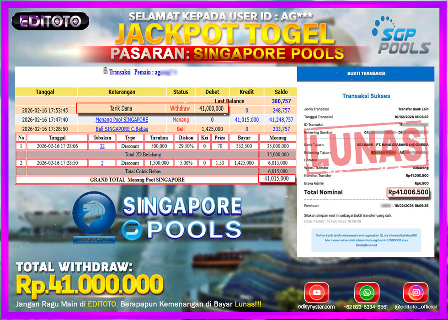Click saldo value 233,757

tap(281, 129)
